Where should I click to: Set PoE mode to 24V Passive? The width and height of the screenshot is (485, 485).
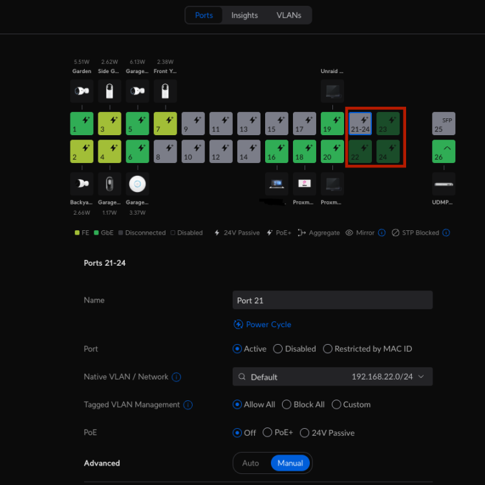[305, 433]
